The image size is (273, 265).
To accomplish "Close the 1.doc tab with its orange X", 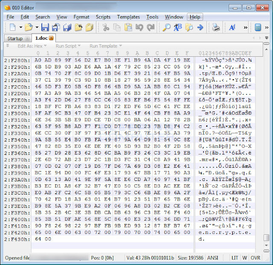I will (x=51, y=38).
